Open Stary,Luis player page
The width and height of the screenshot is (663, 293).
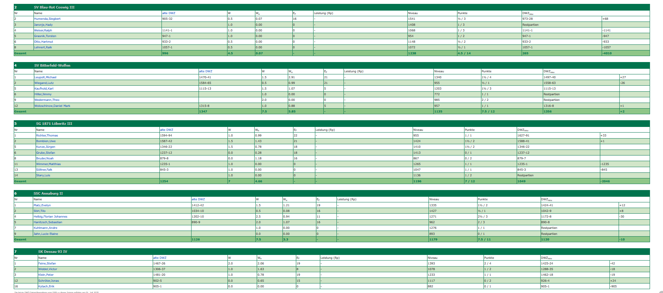click(x=43, y=175)
